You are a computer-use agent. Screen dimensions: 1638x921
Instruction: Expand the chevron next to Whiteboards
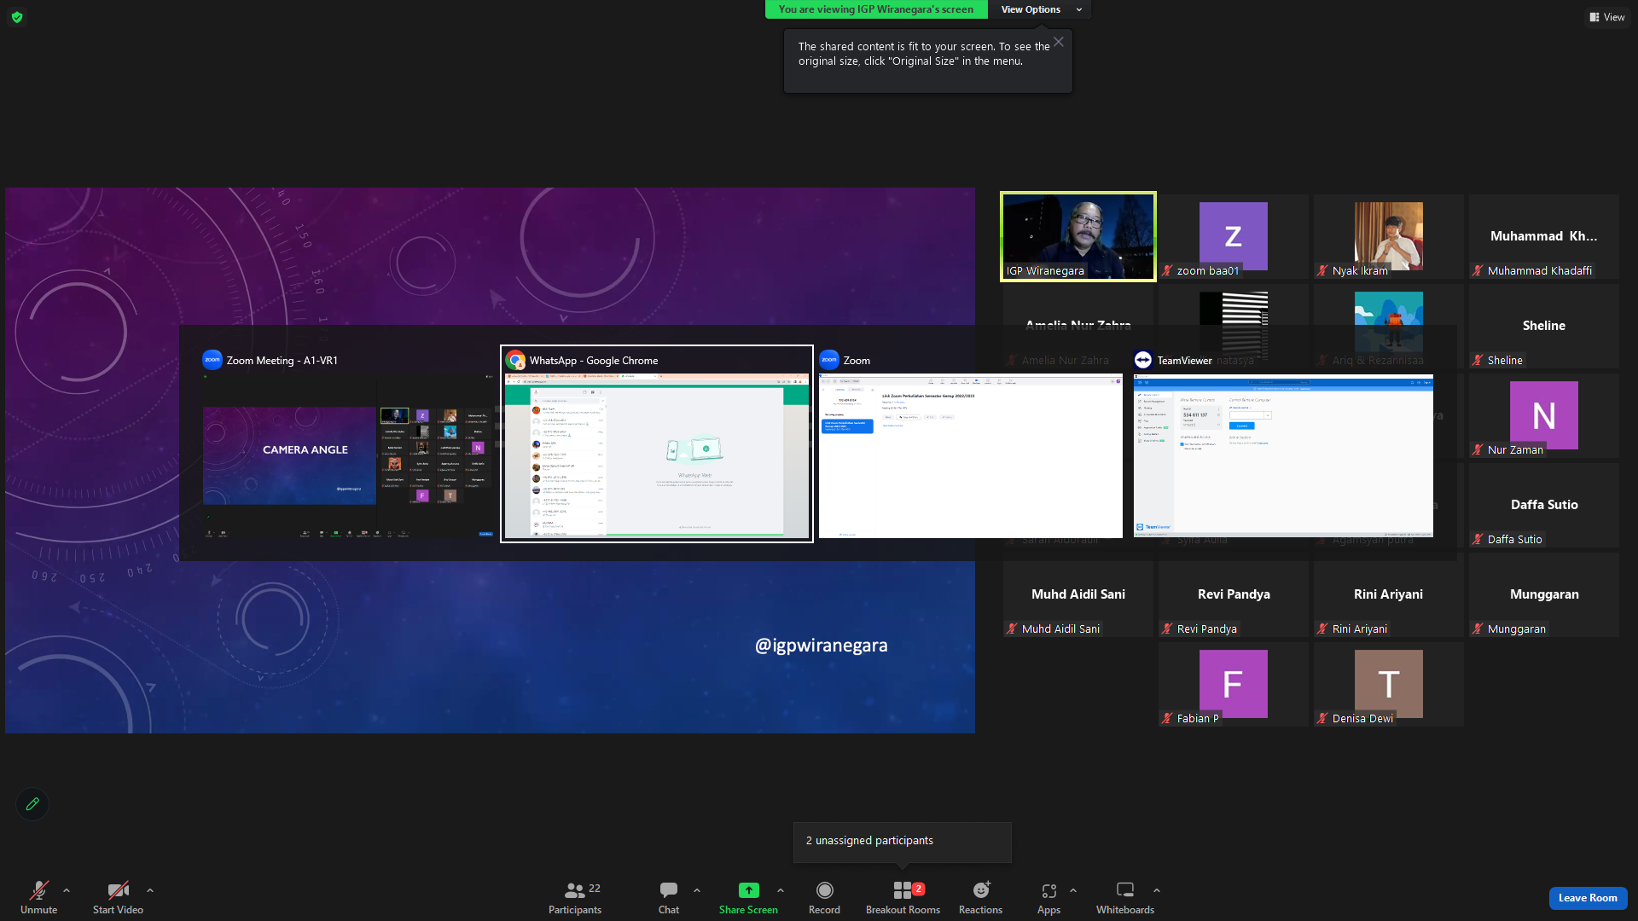[x=1157, y=890]
